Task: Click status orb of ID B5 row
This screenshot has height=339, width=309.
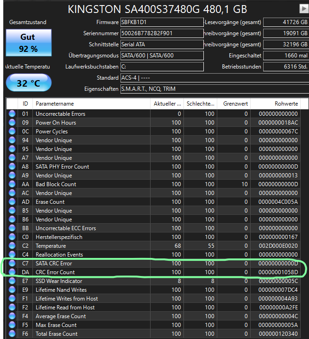Action: tap(12, 211)
